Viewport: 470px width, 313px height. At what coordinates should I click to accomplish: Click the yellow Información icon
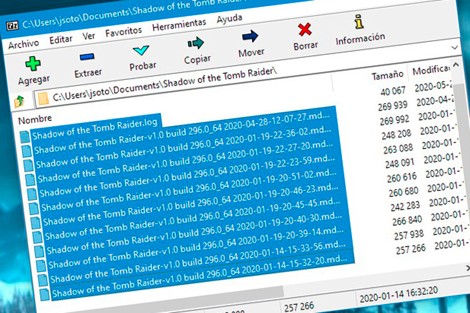click(358, 23)
